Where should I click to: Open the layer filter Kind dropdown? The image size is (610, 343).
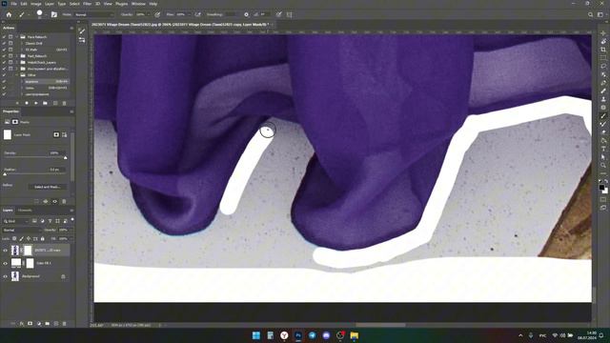[x=16, y=221]
